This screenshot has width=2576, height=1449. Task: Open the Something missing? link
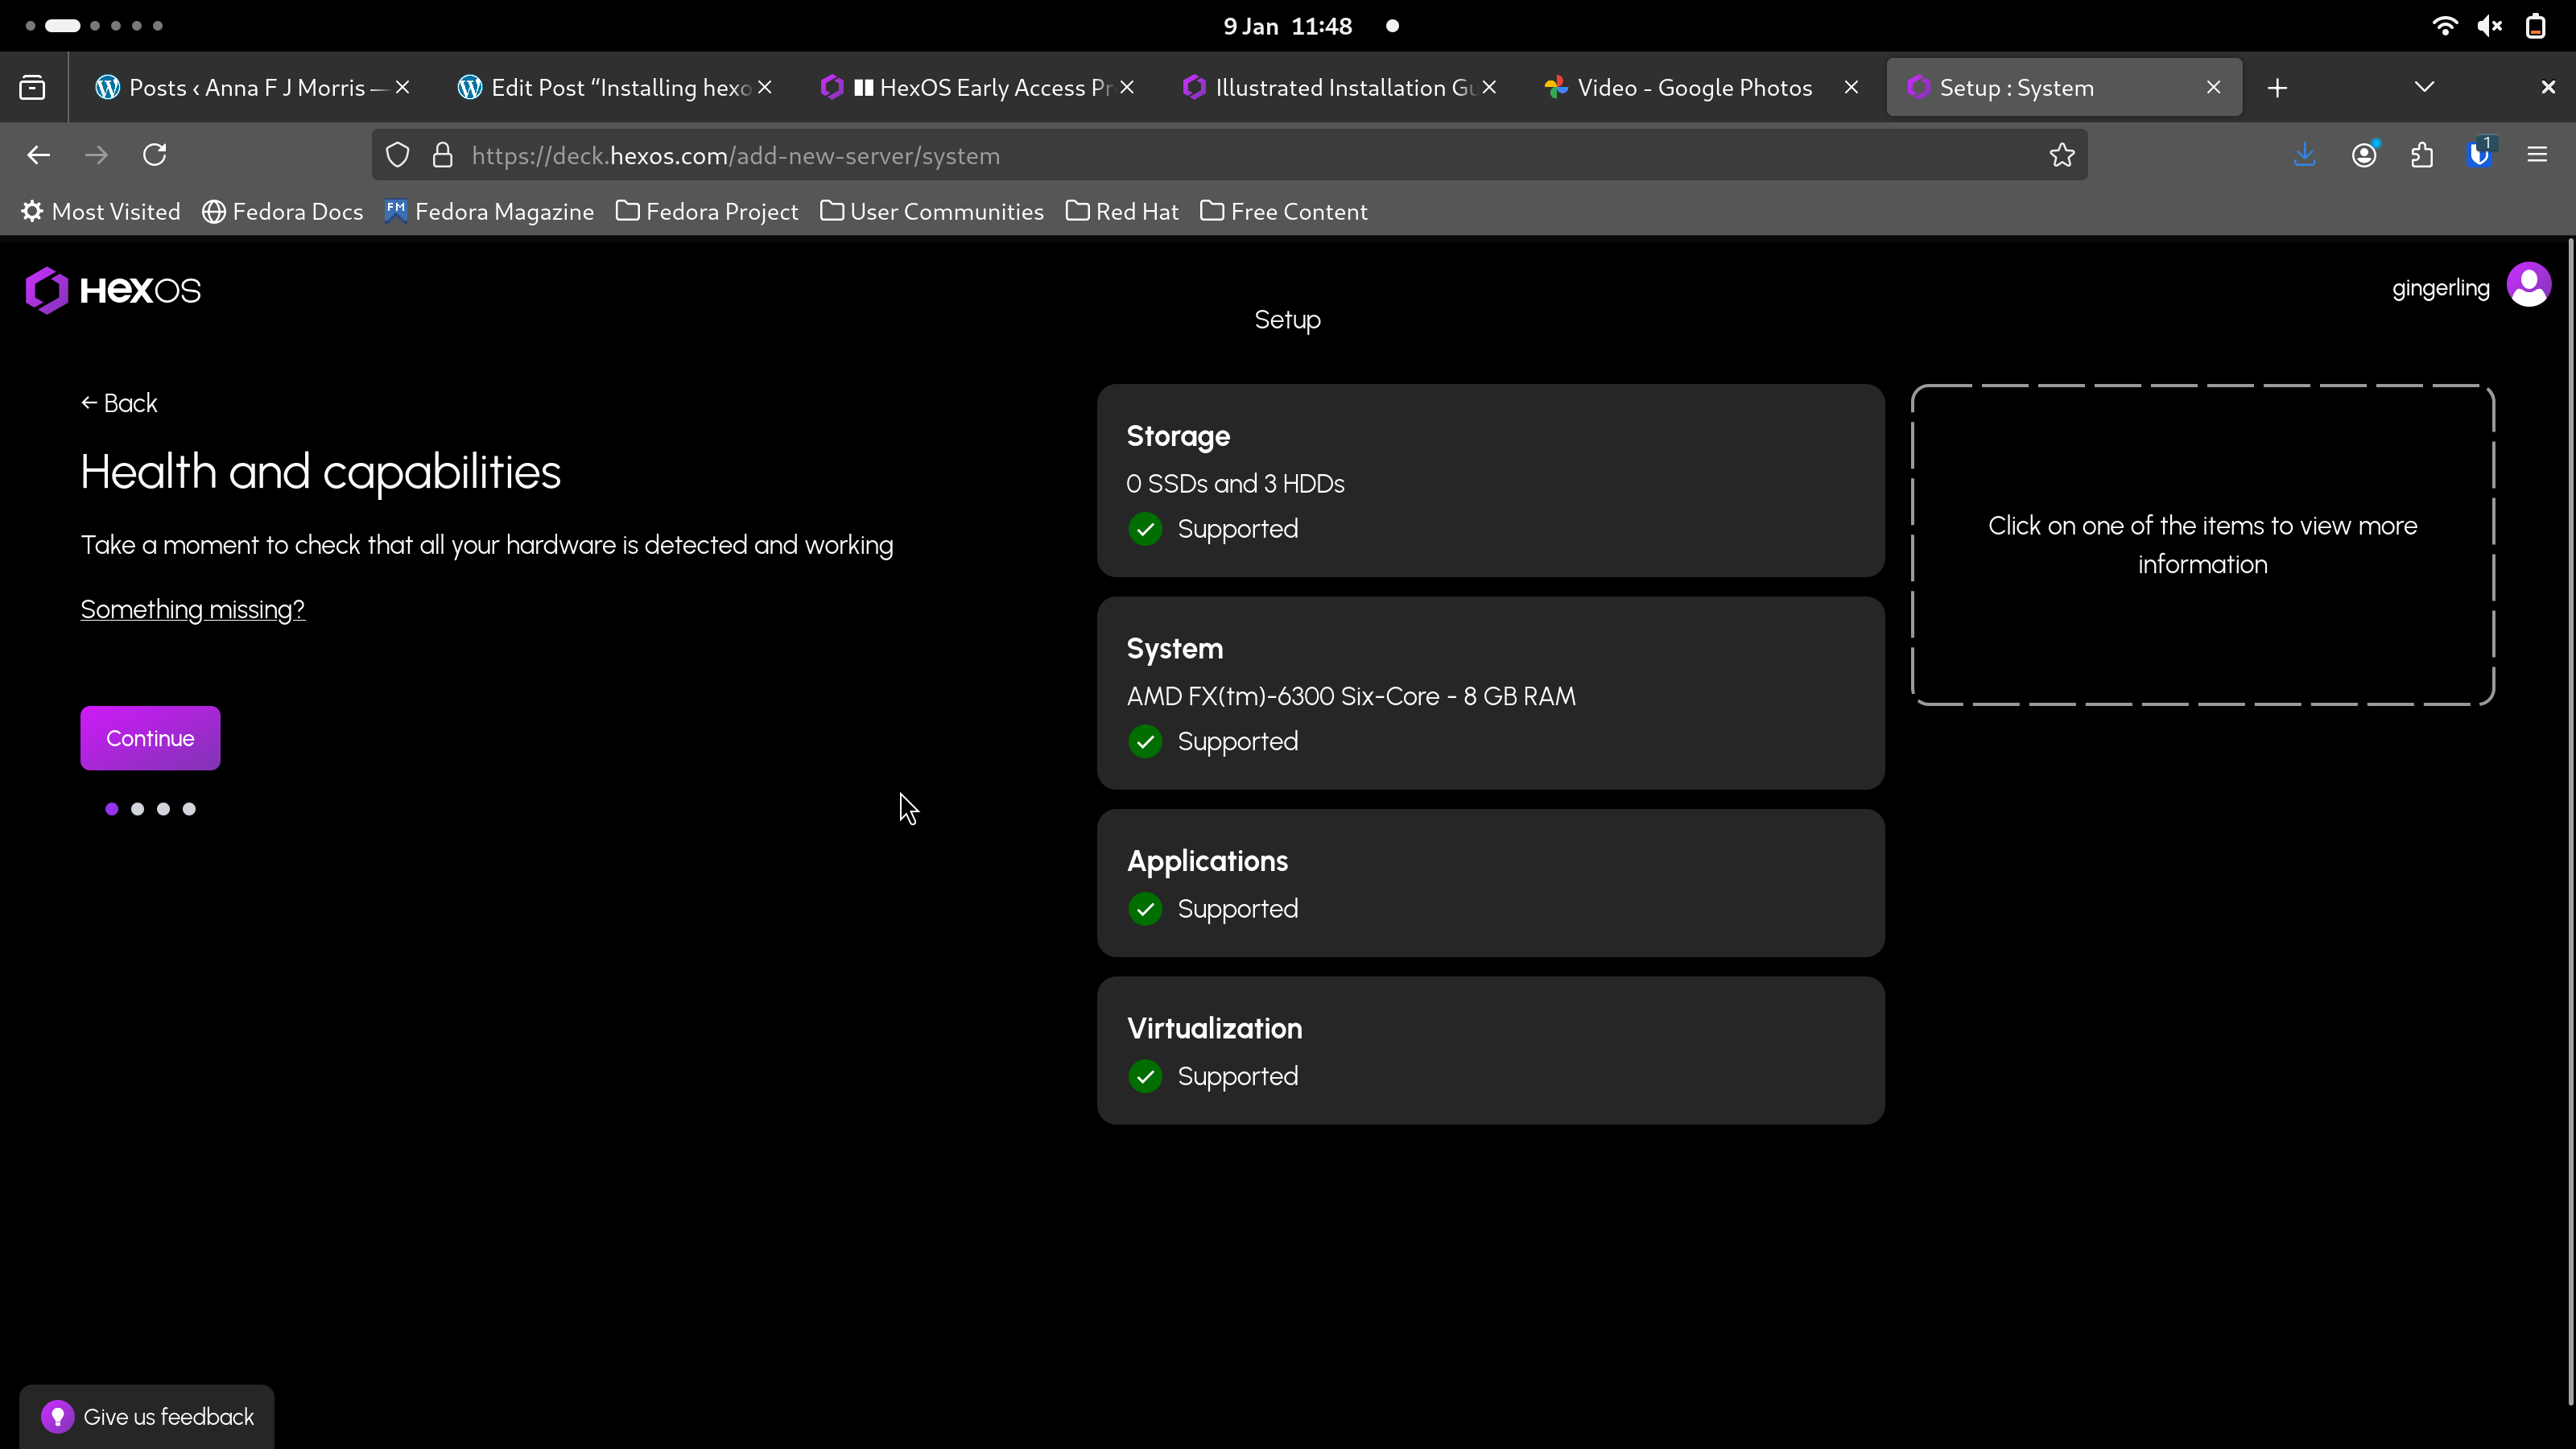[x=192, y=609]
